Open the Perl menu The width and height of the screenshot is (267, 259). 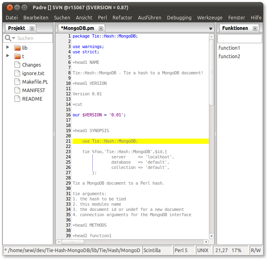[x=102, y=17]
